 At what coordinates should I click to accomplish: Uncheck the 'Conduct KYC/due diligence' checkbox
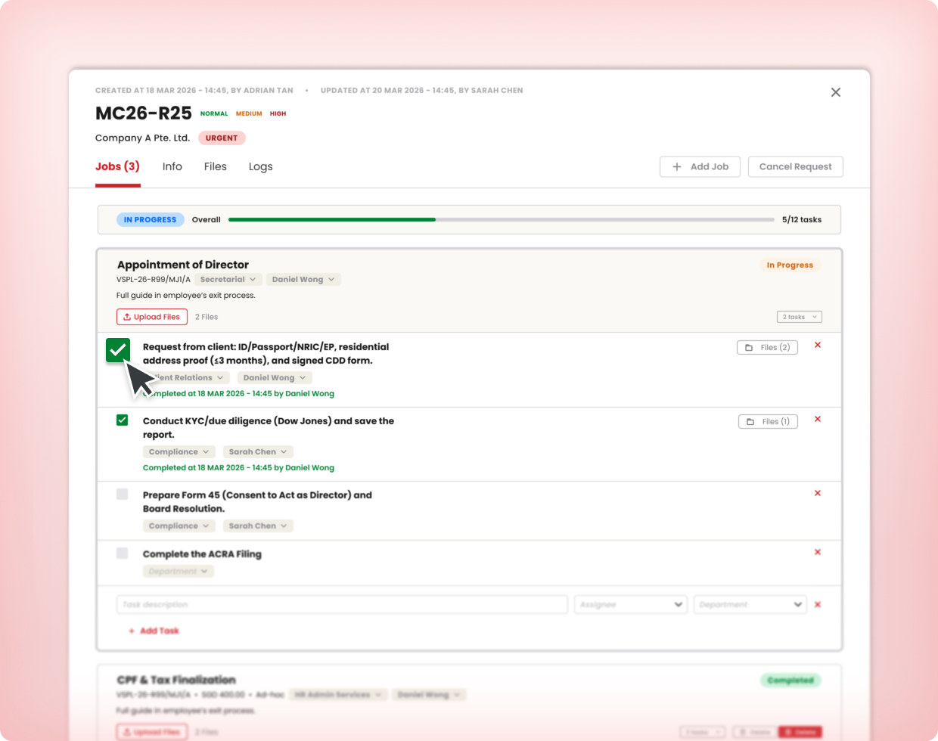(x=122, y=420)
